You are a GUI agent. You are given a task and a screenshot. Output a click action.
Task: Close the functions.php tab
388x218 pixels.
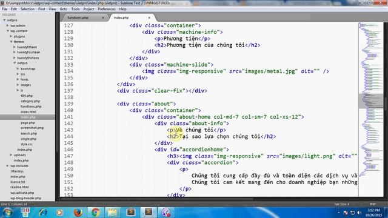click(x=103, y=18)
